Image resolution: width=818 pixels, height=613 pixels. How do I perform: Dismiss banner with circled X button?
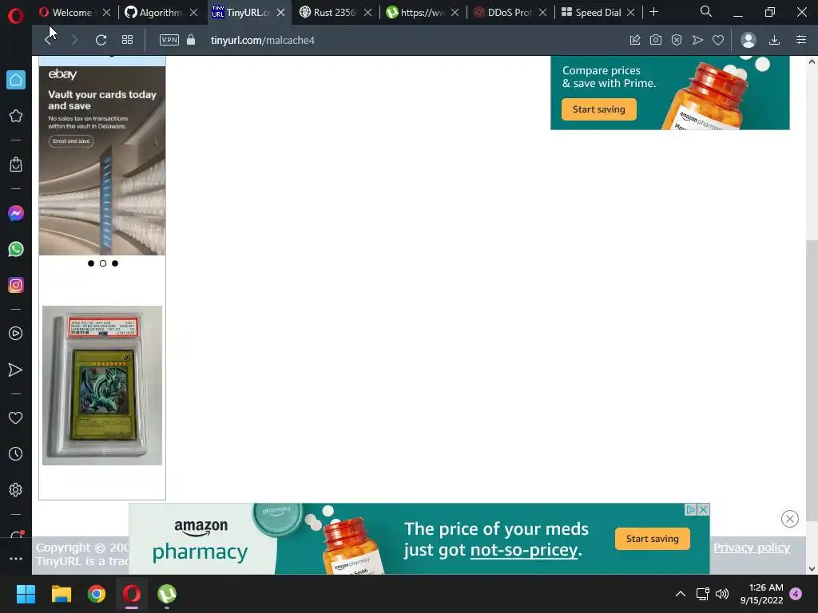pyautogui.click(x=790, y=519)
